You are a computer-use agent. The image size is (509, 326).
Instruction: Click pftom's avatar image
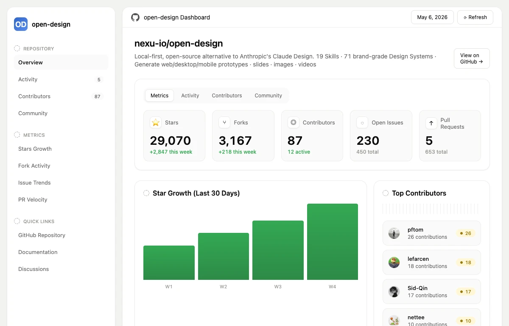pyautogui.click(x=394, y=233)
